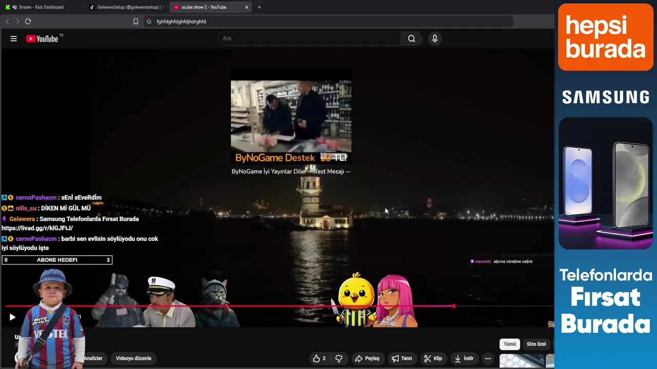
Task: Click the nills_su chat username
Action: 26,208
